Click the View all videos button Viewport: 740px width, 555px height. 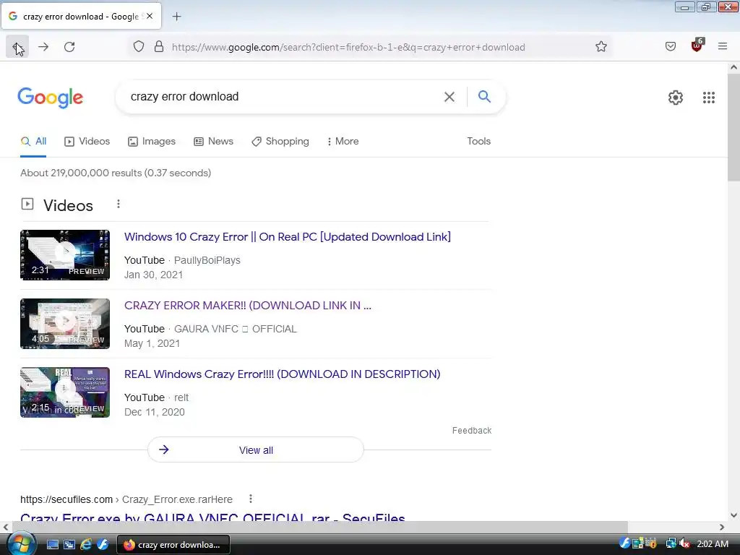tap(256, 449)
